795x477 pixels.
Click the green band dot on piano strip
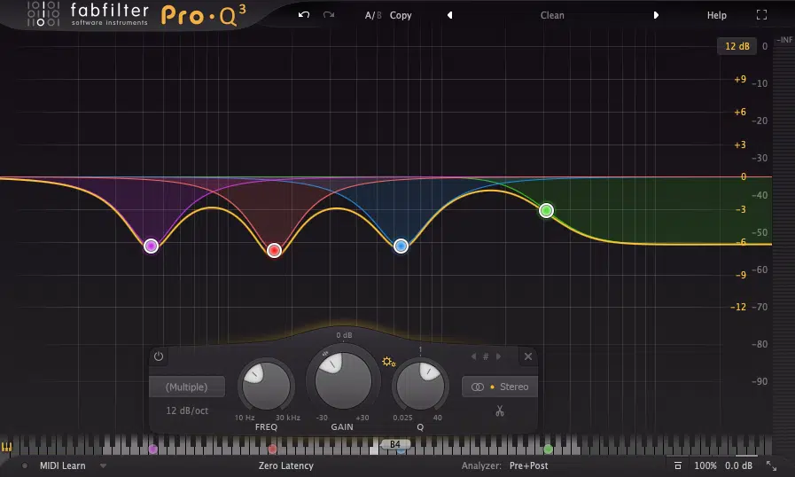click(x=548, y=450)
